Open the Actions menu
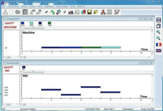163x111 pixels. click(x=32, y=6)
